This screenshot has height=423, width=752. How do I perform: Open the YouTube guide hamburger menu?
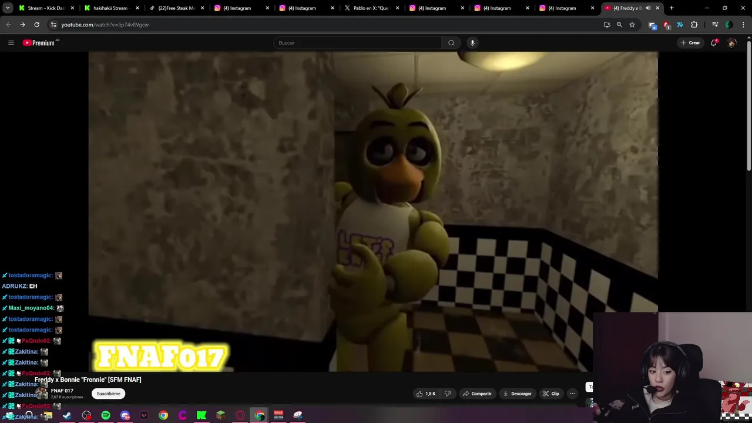click(11, 43)
